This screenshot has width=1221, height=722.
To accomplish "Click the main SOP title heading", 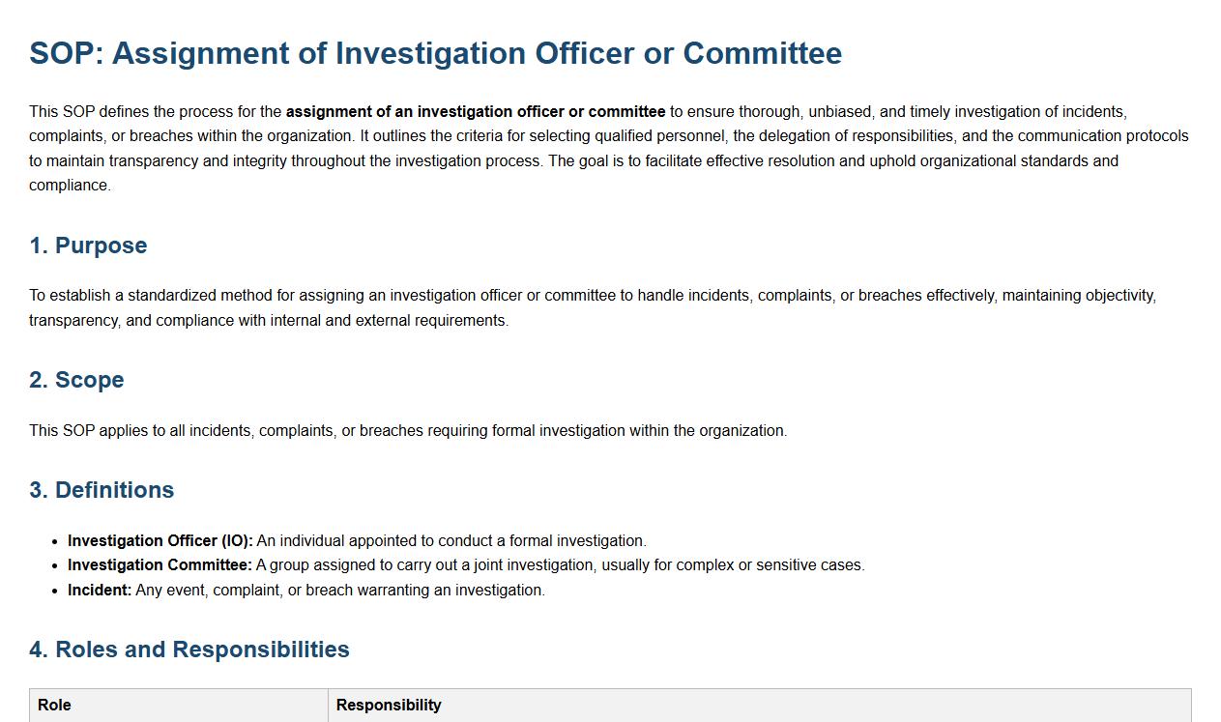I will (x=435, y=53).
